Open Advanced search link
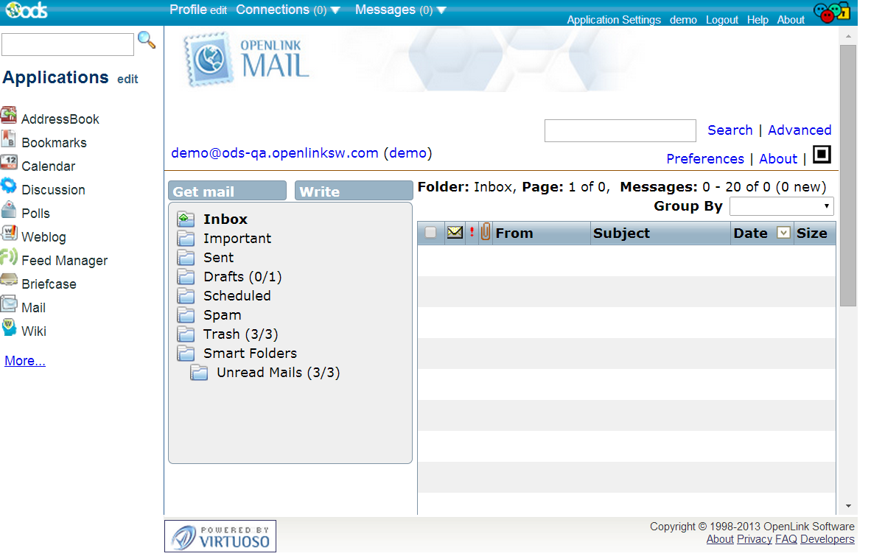 (800, 130)
